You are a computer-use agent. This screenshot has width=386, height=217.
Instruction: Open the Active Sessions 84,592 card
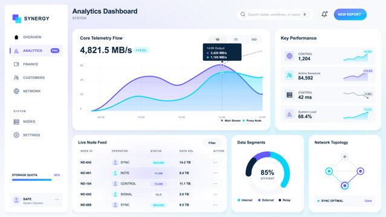328,75
